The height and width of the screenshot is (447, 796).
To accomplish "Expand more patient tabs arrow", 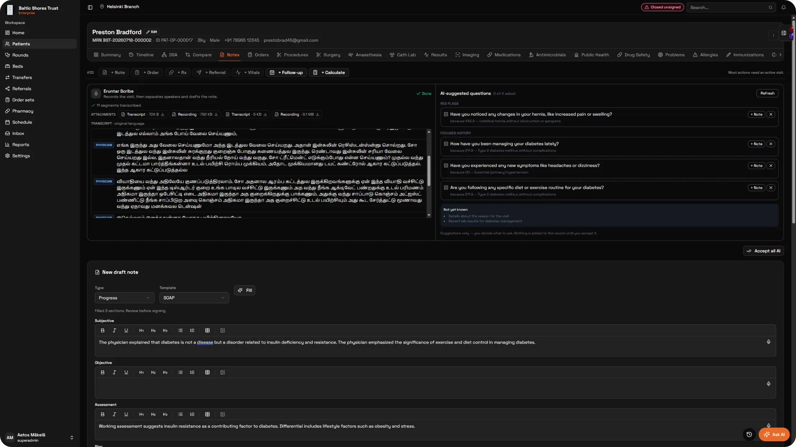I will coord(780,55).
